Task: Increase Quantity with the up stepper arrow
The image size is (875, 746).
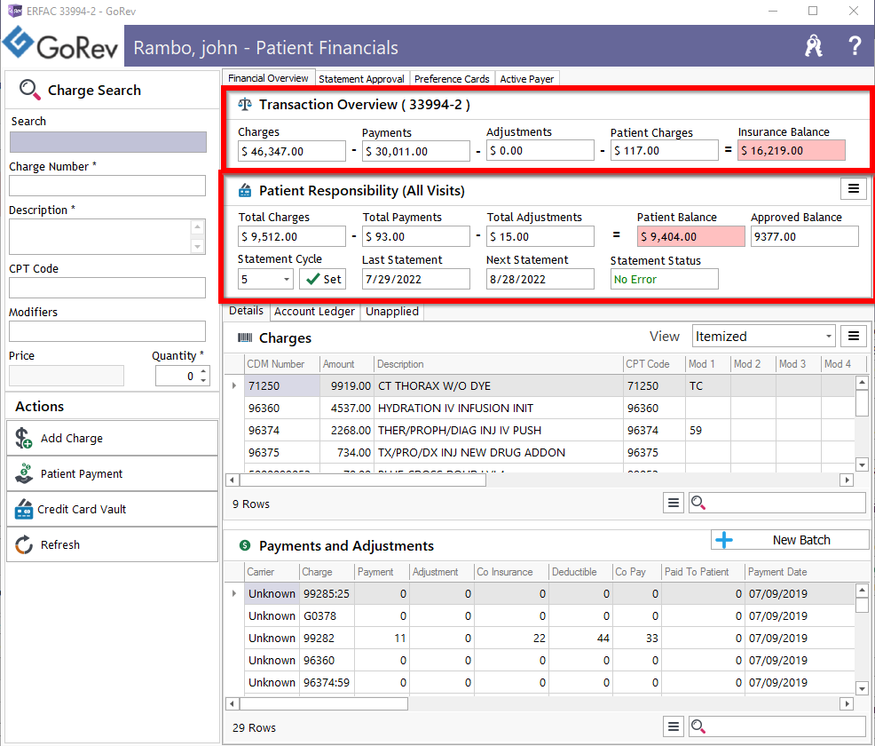Action: point(203,370)
